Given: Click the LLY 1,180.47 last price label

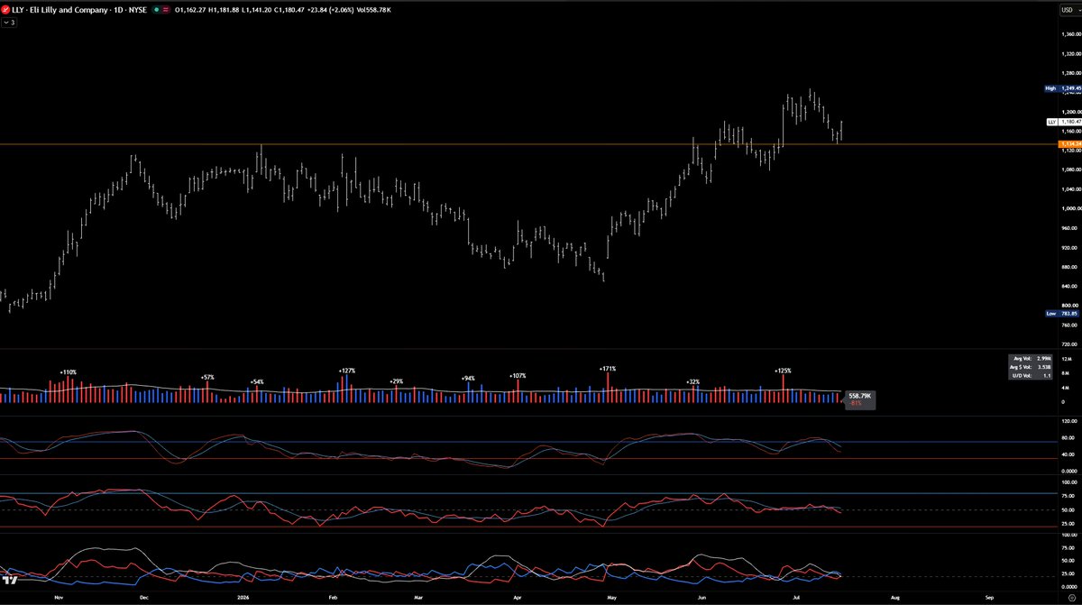Looking at the screenshot, I should click(x=1063, y=121).
